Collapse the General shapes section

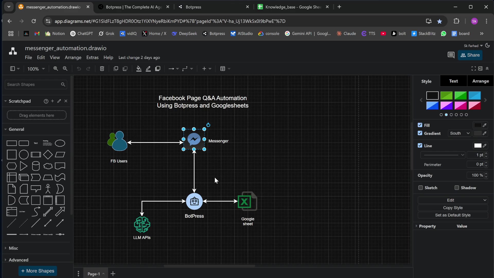coord(16,129)
